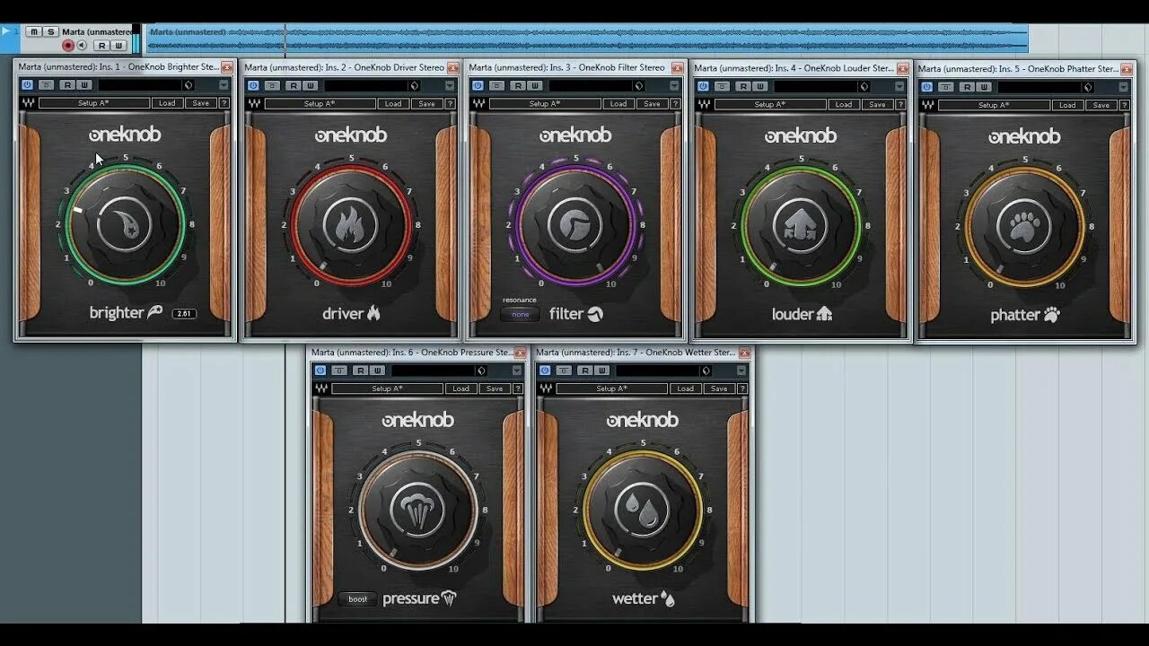Viewport: 1149px width, 646px height.
Task: Enable Write automation (W) in Filter window
Action: [x=533, y=85]
